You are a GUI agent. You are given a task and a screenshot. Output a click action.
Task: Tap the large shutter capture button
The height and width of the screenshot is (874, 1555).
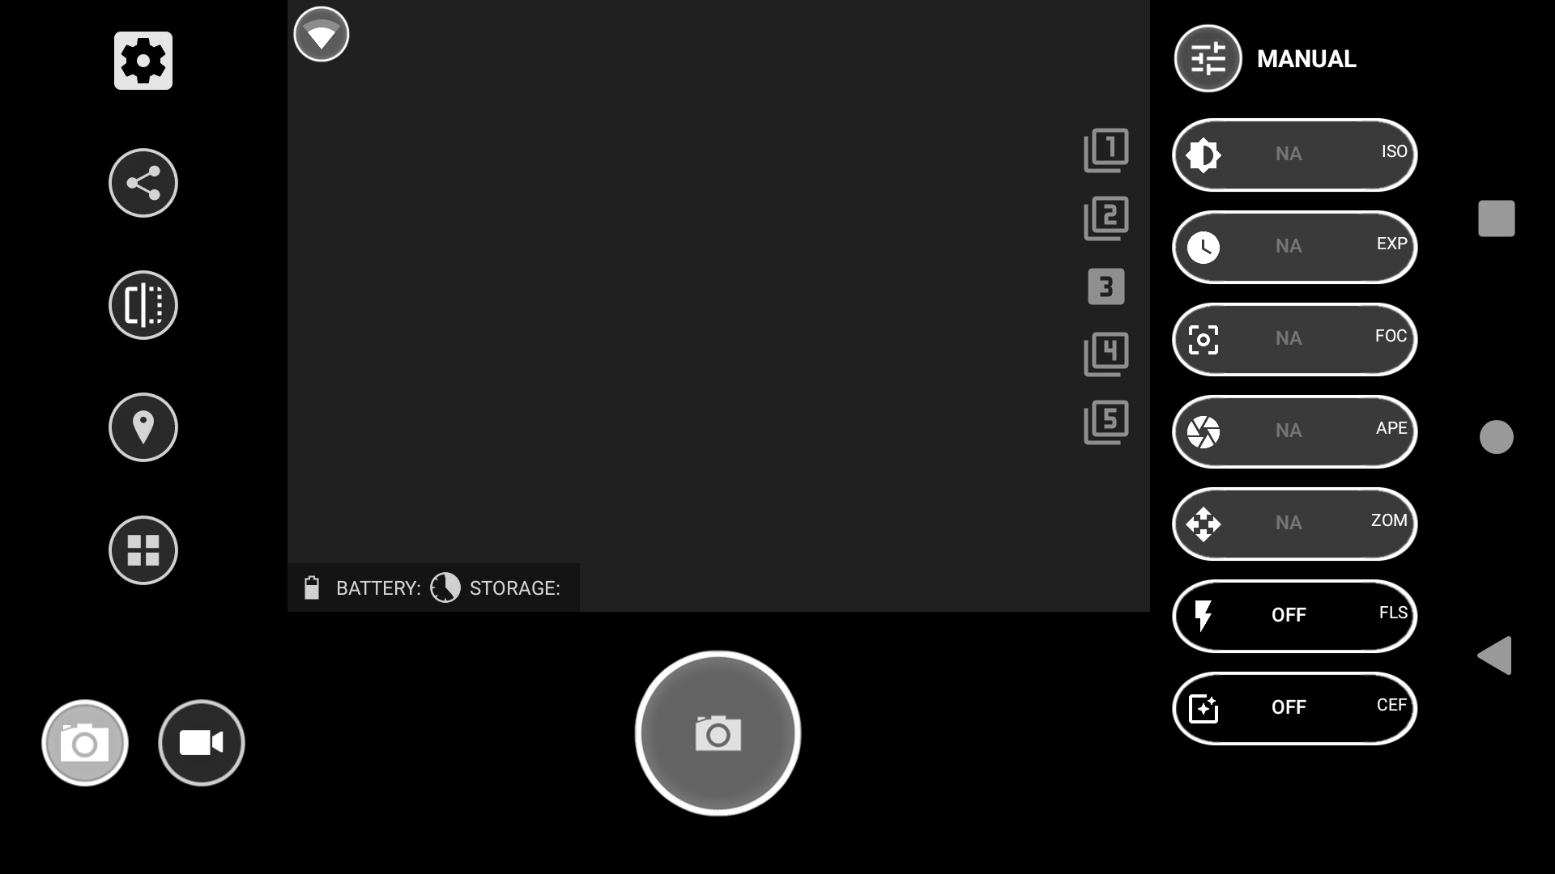(x=718, y=733)
